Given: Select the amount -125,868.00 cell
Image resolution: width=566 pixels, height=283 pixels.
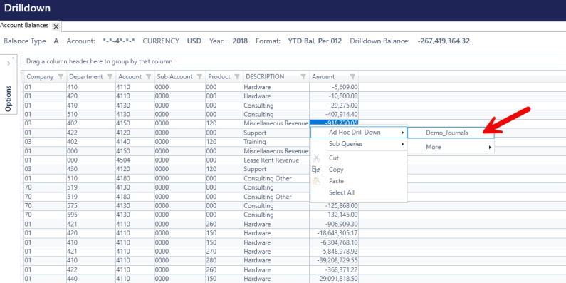Looking at the screenshot, I should (334, 205).
